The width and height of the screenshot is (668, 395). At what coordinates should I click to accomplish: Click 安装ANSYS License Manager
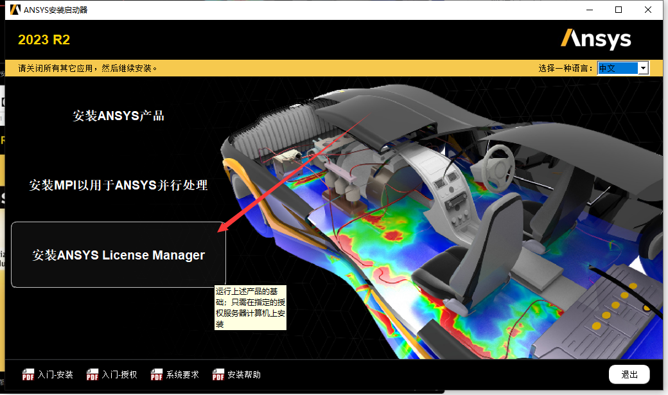[118, 254]
